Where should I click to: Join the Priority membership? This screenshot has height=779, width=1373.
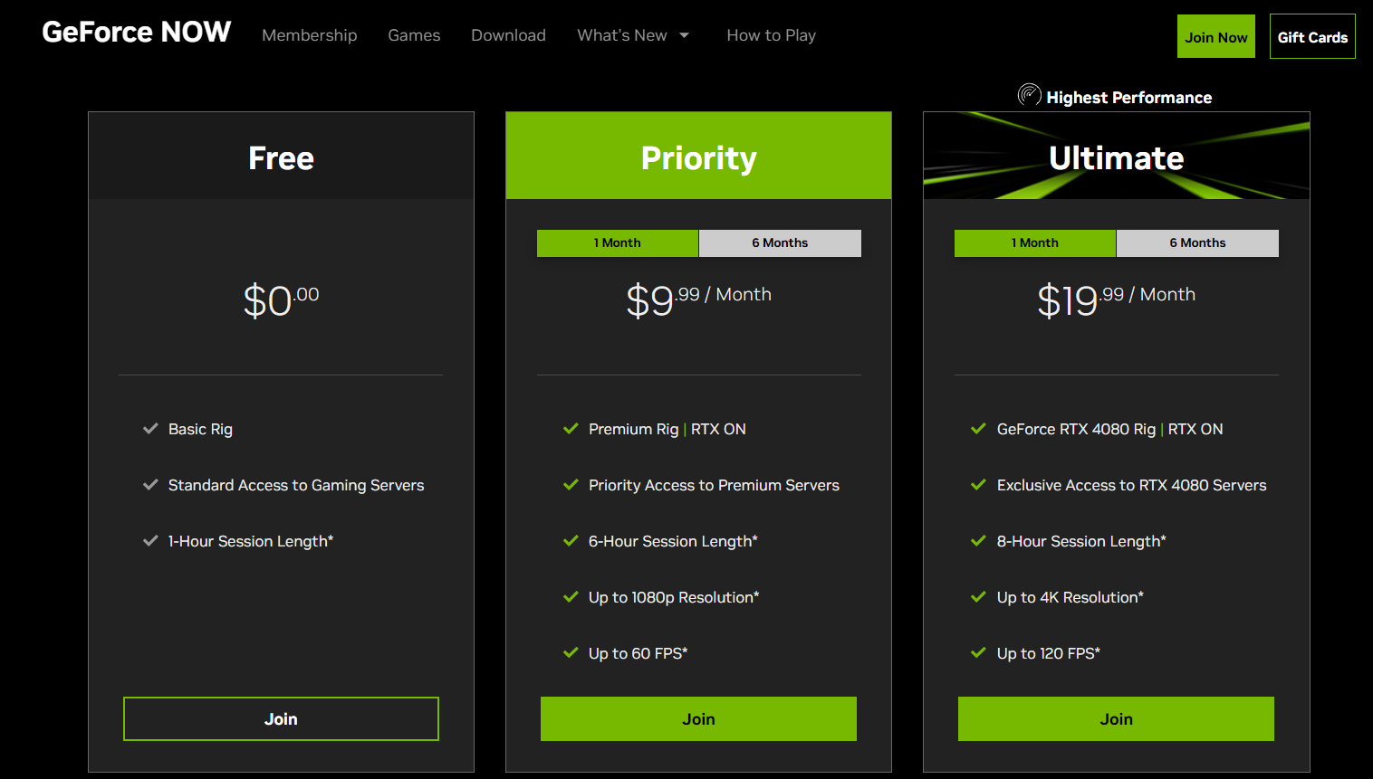tap(698, 718)
